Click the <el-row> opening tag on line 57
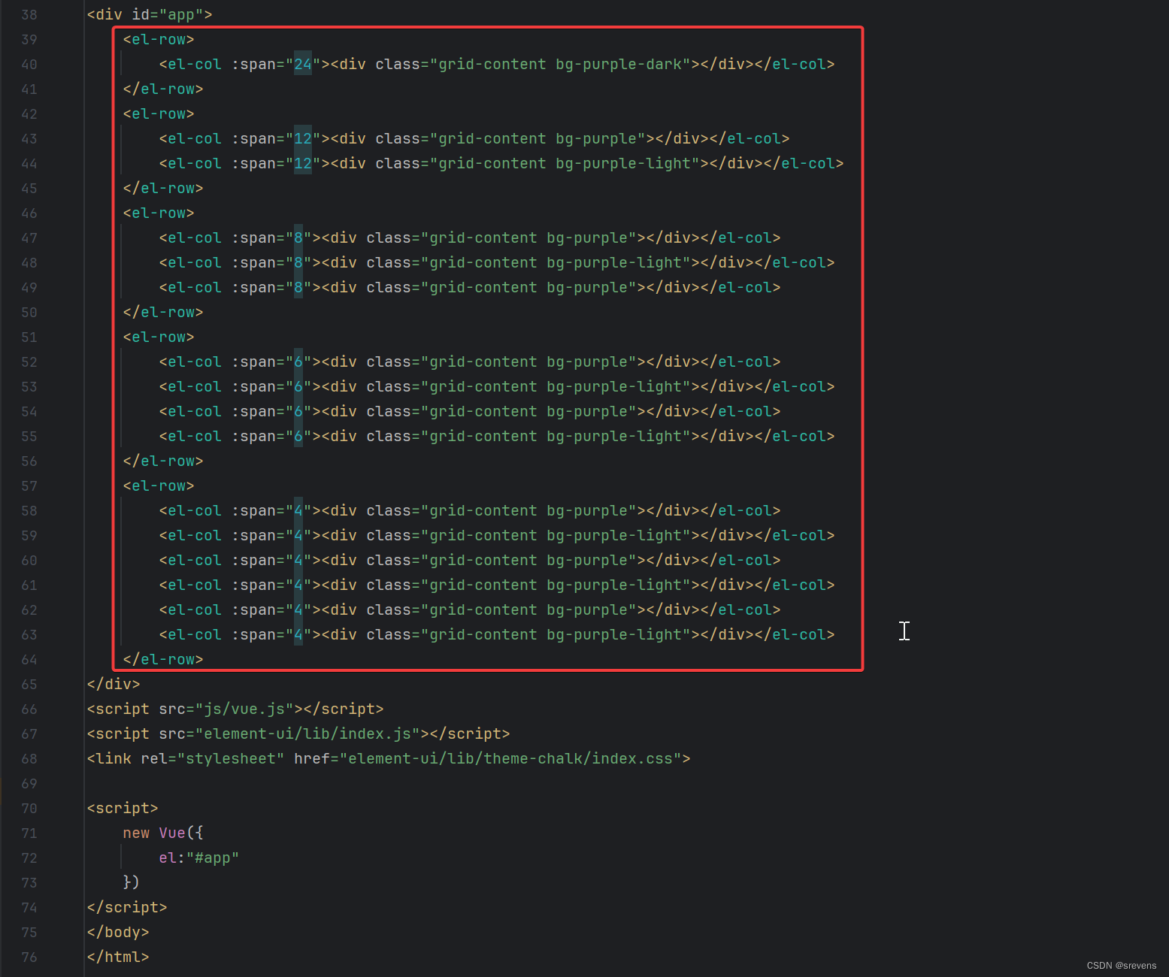 pos(159,485)
